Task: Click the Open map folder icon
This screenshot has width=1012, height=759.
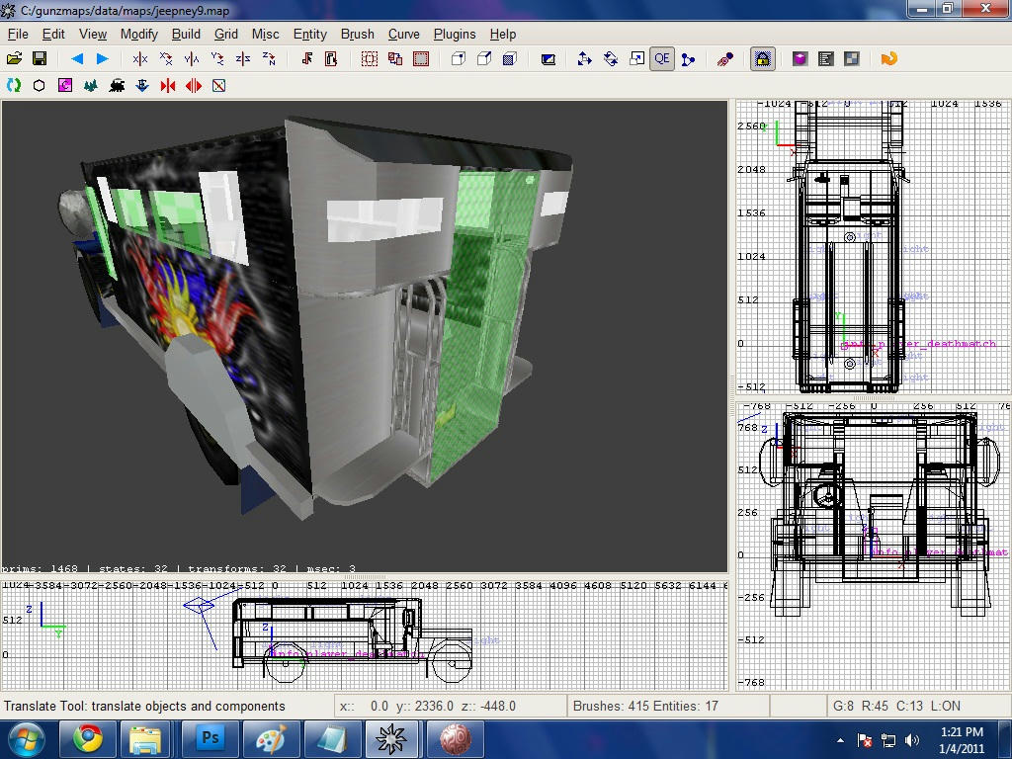Action: point(15,59)
